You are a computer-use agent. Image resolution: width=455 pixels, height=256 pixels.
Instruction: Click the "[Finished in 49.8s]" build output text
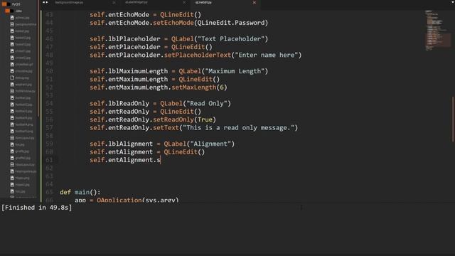(x=36, y=208)
